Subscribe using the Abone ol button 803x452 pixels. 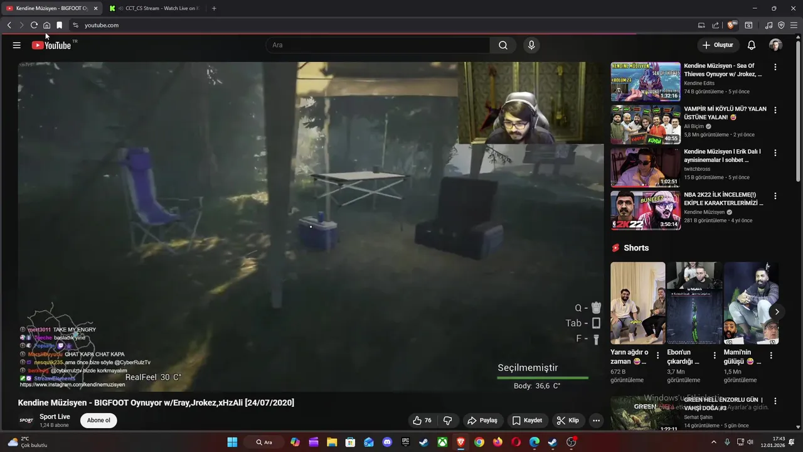tap(98, 421)
